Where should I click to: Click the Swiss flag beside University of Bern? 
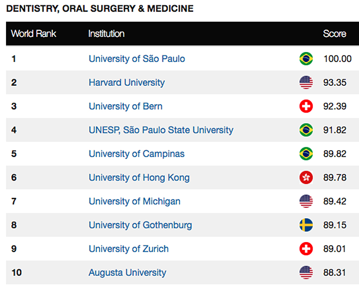pos(306,106)
